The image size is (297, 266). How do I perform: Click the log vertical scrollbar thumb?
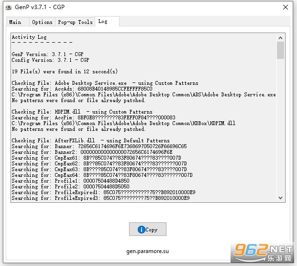click(281, 50)
